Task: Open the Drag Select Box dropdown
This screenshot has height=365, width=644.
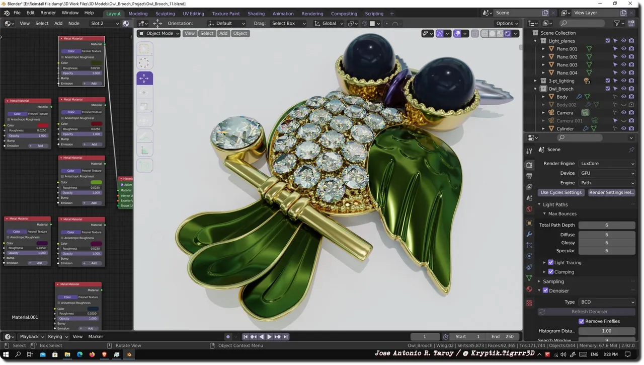Action: pos(288,23)
